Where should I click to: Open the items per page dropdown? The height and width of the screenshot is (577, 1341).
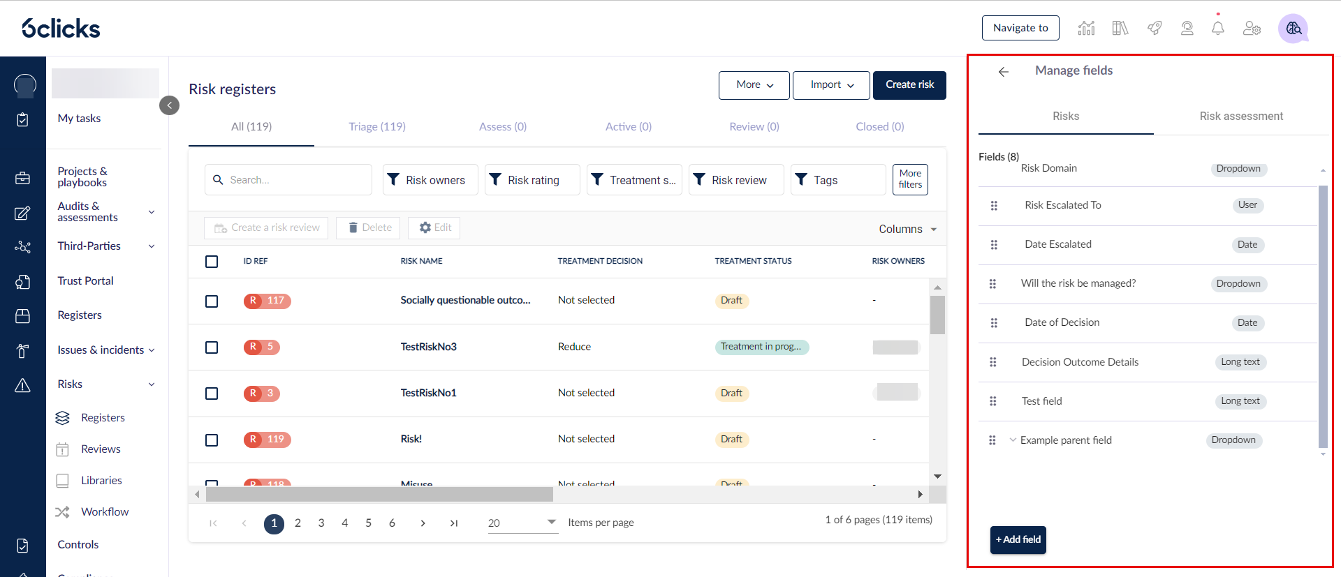click(522, 523)
